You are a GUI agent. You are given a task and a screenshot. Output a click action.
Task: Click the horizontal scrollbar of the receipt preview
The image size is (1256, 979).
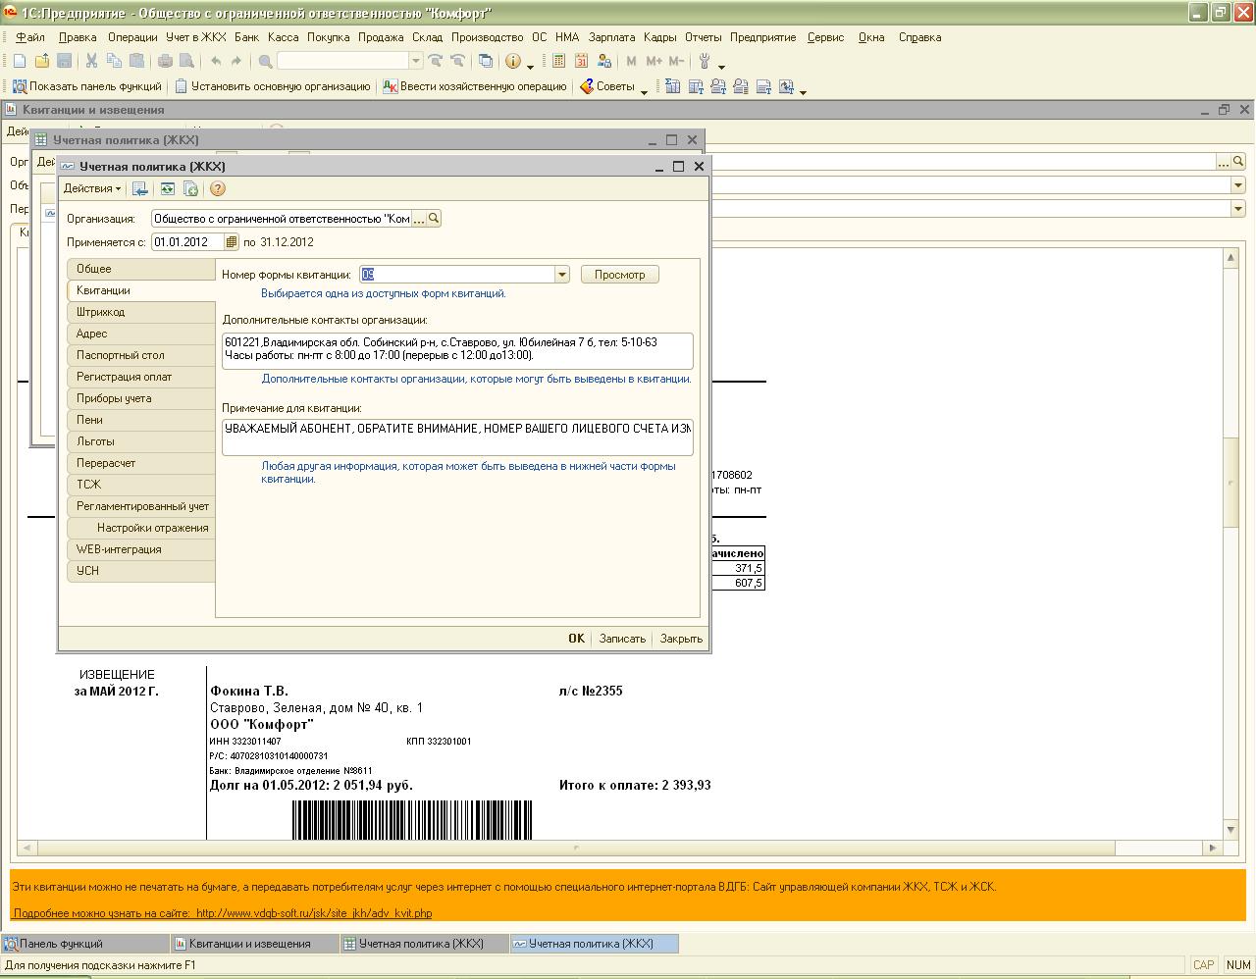575,848
